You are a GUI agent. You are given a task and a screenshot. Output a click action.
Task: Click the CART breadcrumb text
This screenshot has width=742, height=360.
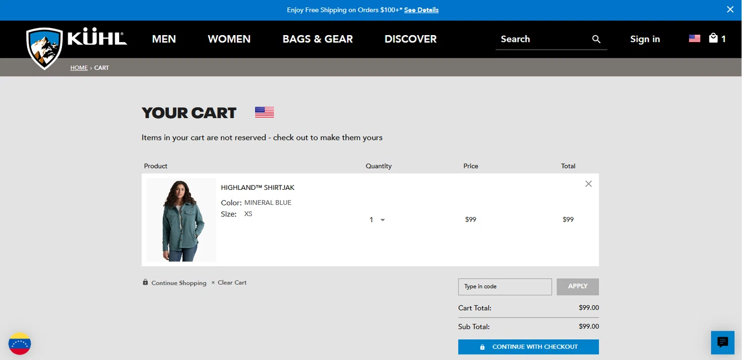[101, 68]
